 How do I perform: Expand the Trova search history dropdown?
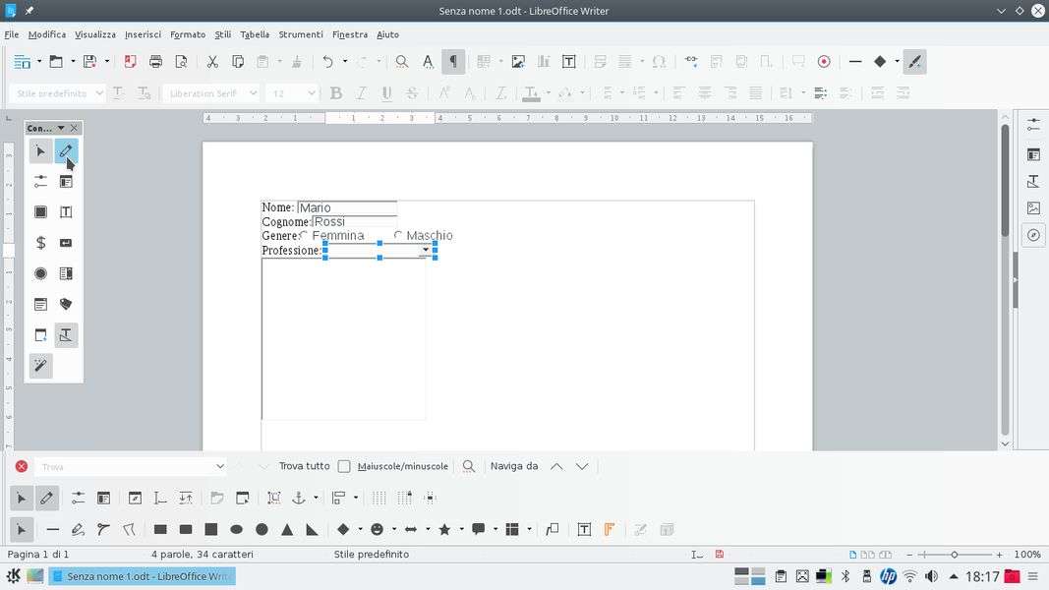[219, 466]
